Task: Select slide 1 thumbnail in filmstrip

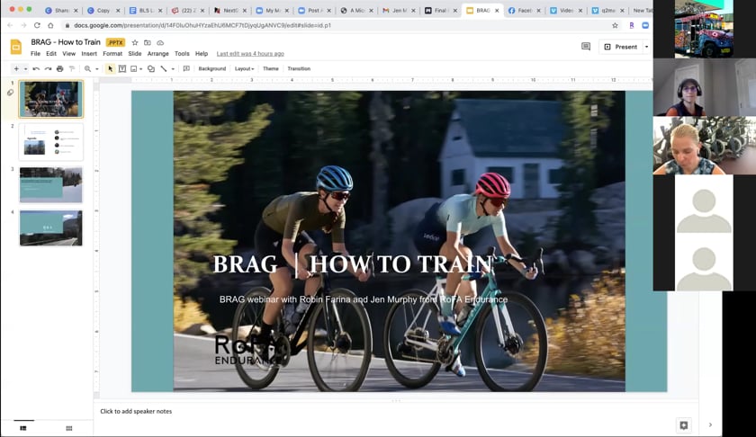Action: coord(51,99)
